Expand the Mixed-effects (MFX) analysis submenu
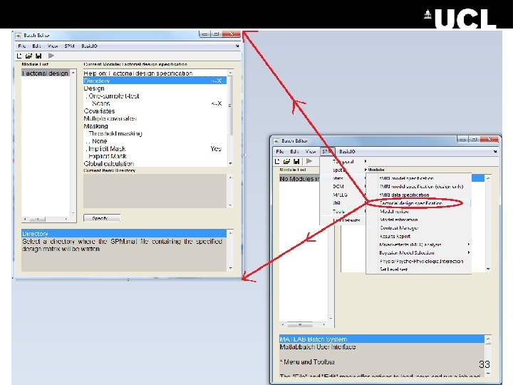Image resolution: width=513 pixels, height=385 pixels. [x=419, y=245]
